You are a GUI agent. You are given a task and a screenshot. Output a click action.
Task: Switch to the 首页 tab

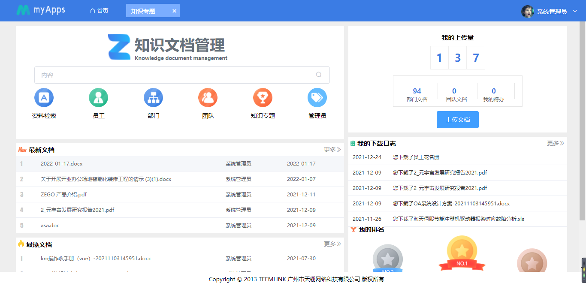(99, 10)
